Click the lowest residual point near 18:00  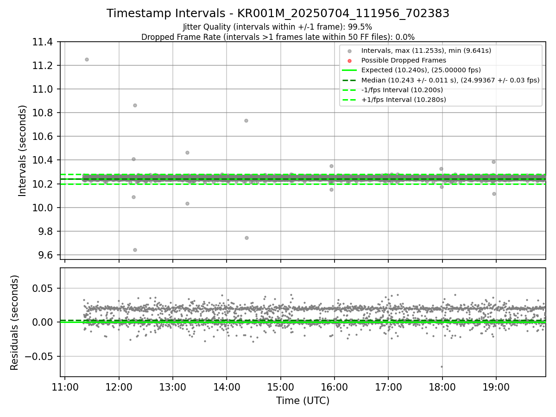coord(442,366)
